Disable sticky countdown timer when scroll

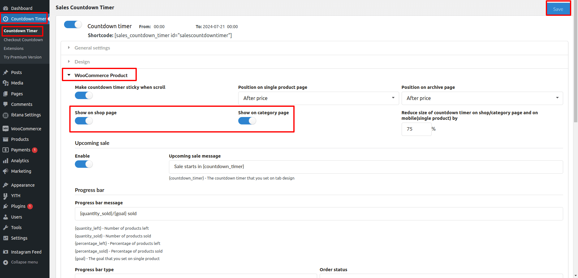pos(84,96)
